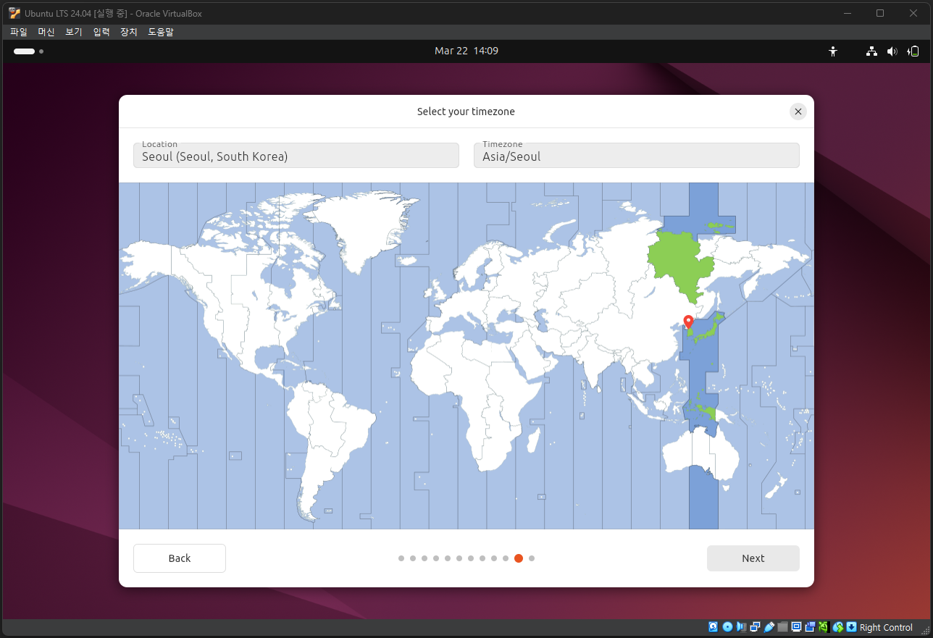This screenshot has width=933, height=638.
Task: Open the 머신 menu
Action: (x=46, y=32)
